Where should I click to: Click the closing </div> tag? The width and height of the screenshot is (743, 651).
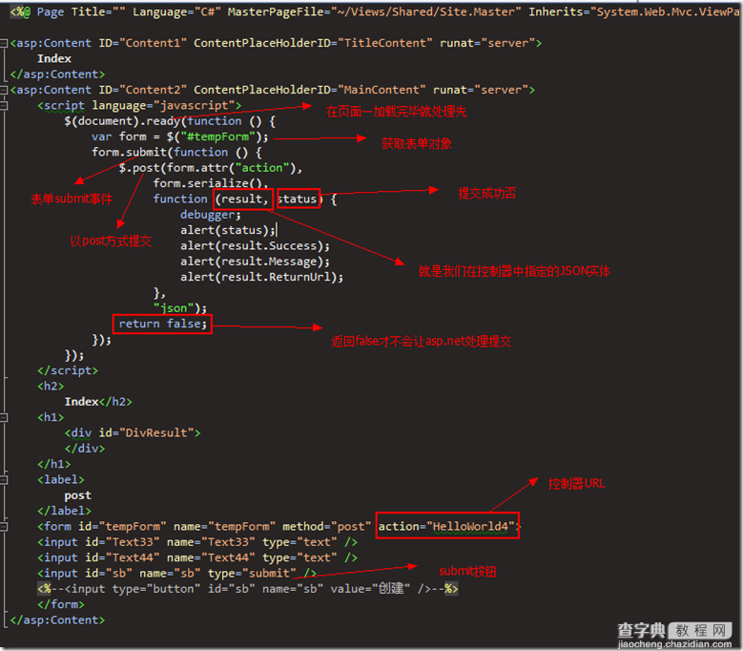pyautogui.click(x=84, y=449)
